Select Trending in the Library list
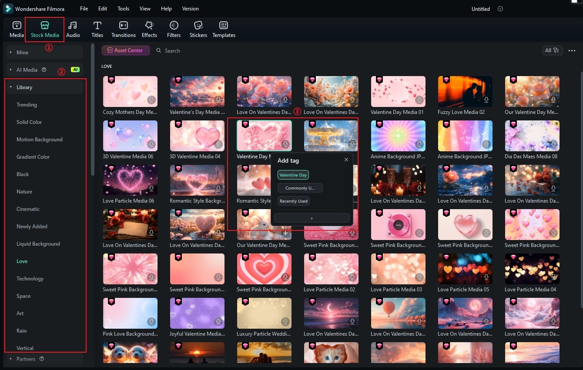Viewport: 583px width, 370px height. pos(27,105)
